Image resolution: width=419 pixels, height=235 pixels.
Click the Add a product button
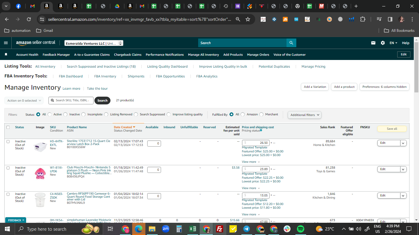pyautogui.click(x=344, y=87)
